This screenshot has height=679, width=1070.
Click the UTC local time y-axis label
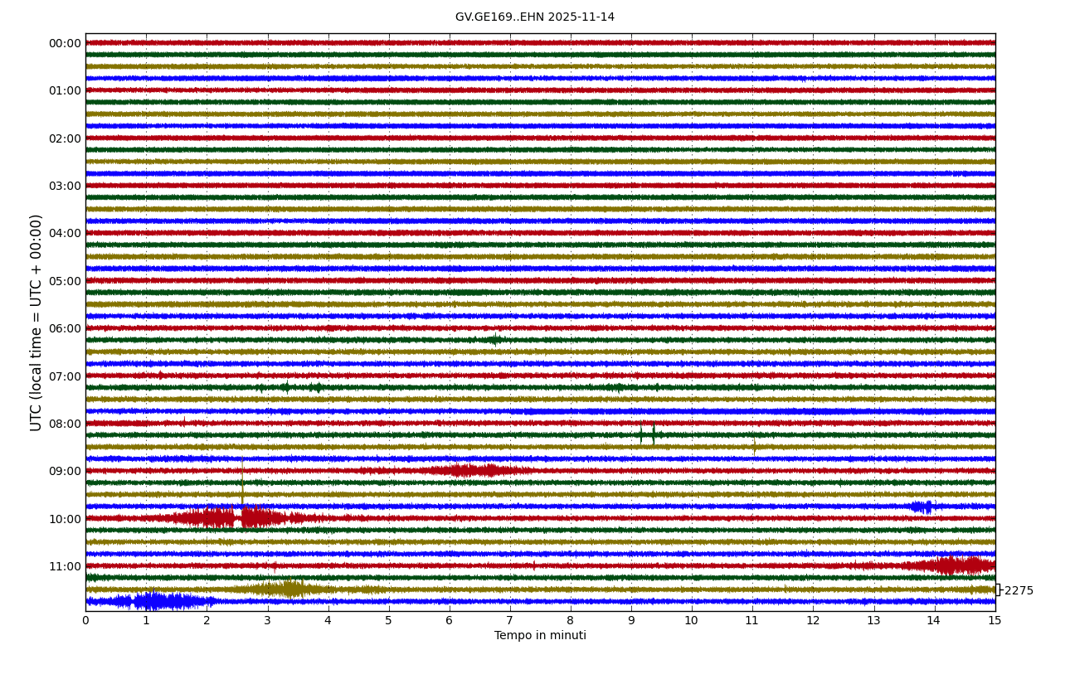(36, 323)
